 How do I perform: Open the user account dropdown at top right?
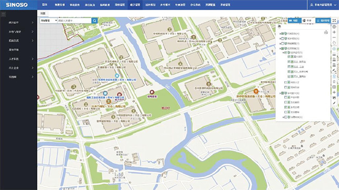click(x=323, y=5)
